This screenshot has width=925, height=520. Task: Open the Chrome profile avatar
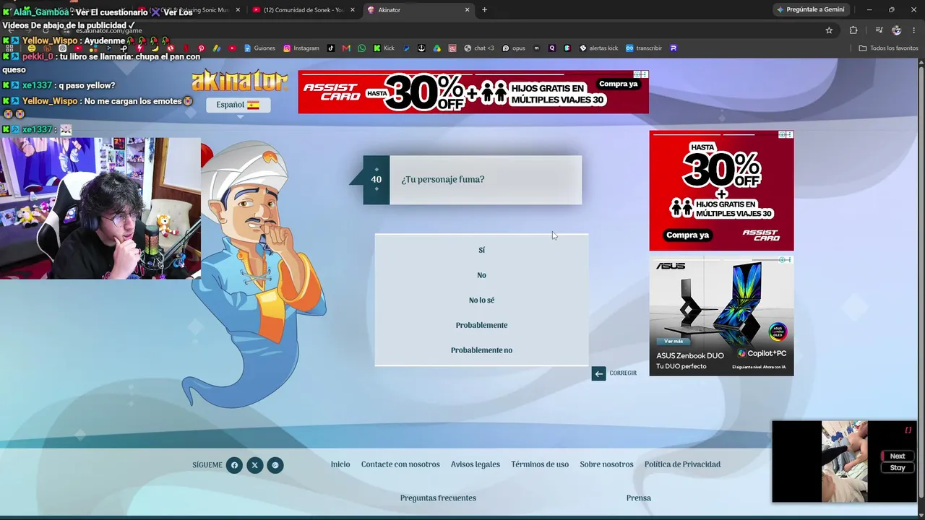[897, 30]
